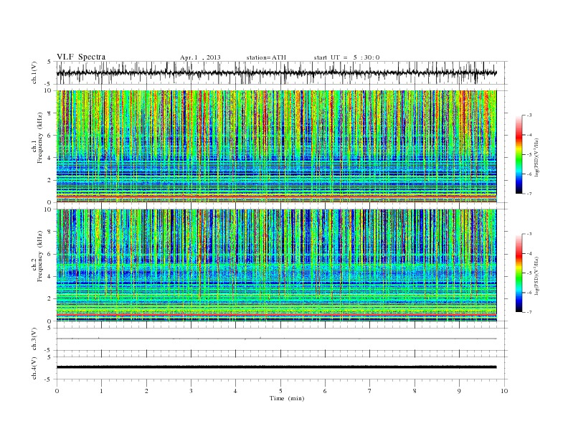Image resolution: width=568 pixels, height=439 pixels.
Task: Click inside the ch.1 spectrogram panel
Action: [x=276, y=146]
